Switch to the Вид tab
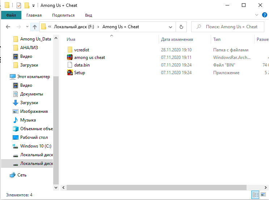Screen dimensions: 269x200 pos(89,15)
